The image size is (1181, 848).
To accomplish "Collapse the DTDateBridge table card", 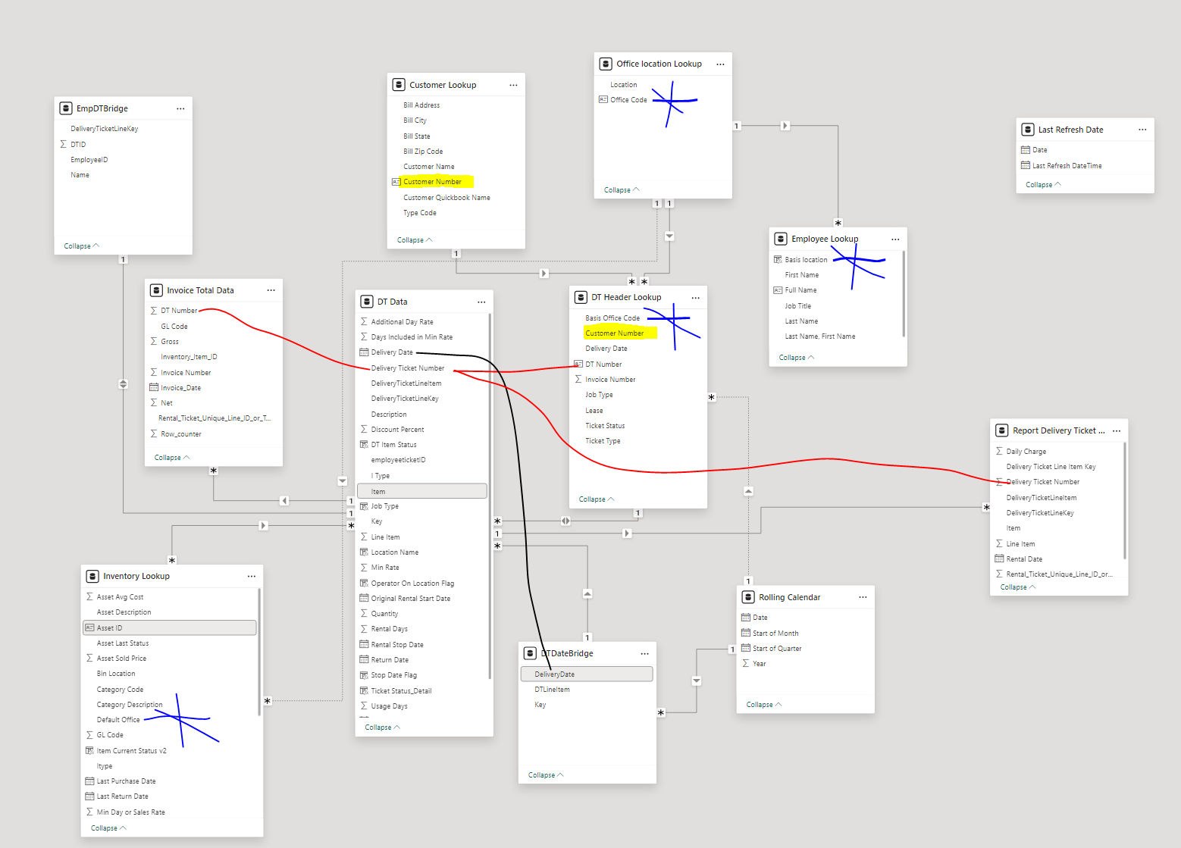I will [x=546, y=775].
